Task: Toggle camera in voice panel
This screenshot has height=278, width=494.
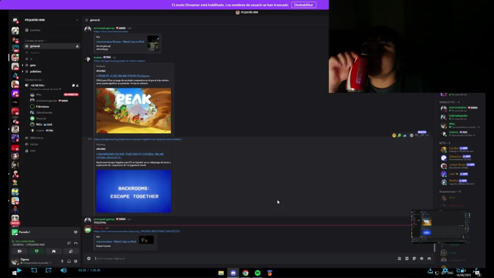Action: [x=19, y=251]
